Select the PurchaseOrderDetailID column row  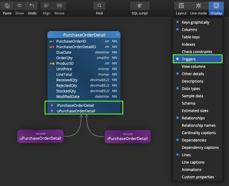coord(84,47)
